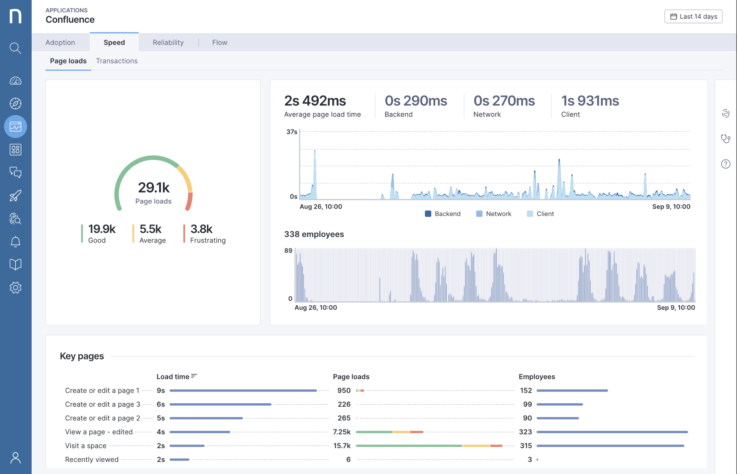737x474 pixels.
Task: Toggle the Network series in the legend
Action: (x=494, y=213)
